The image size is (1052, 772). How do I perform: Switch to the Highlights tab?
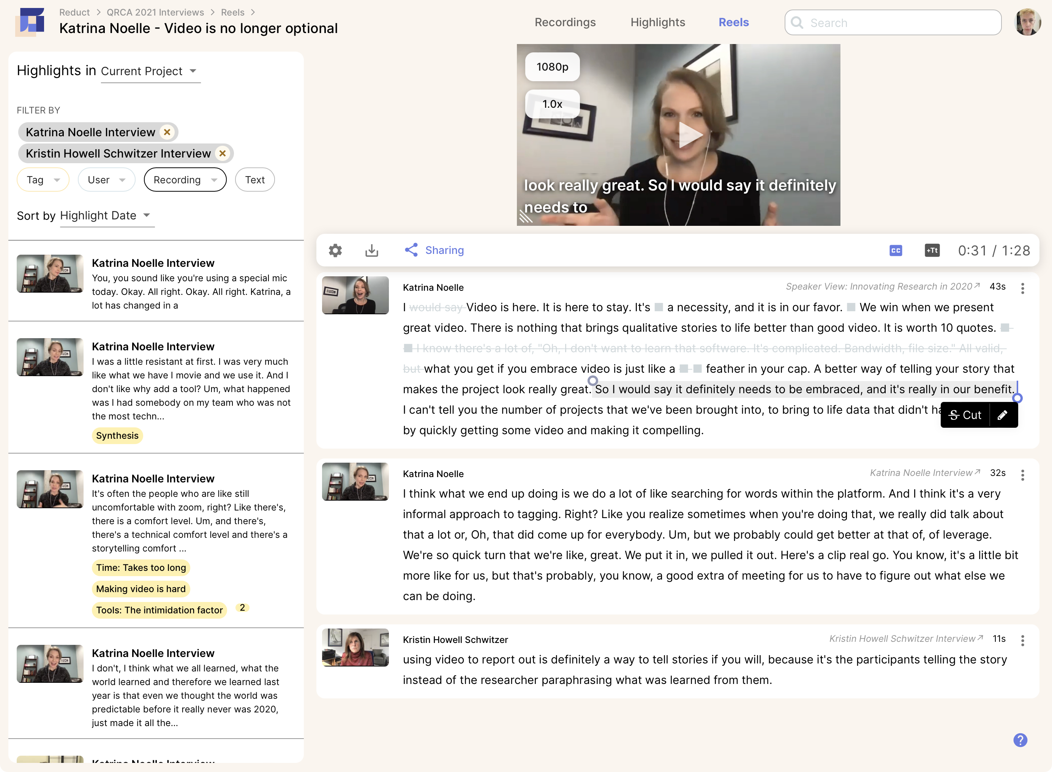657,22
